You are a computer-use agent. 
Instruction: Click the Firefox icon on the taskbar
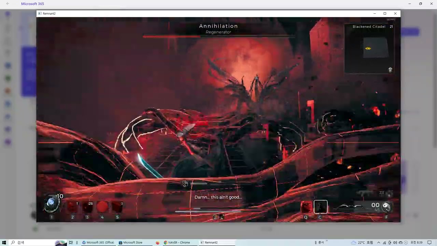(x=157, y=243)
